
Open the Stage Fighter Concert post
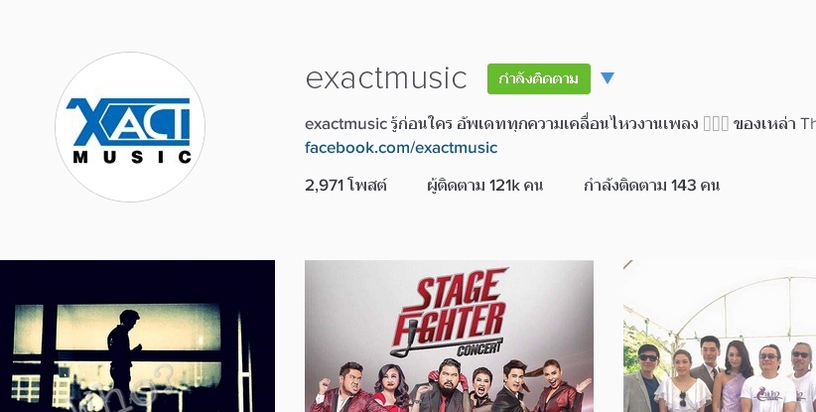point(449,336)
